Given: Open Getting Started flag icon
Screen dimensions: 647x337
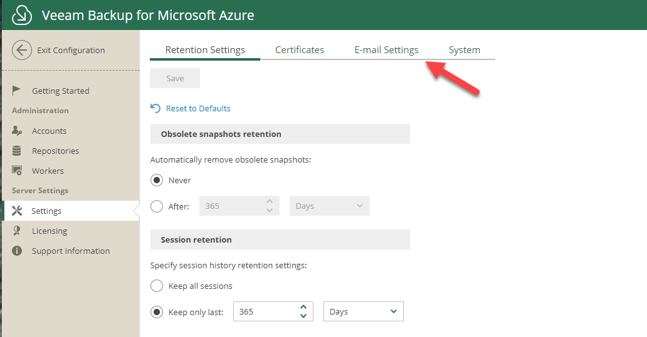Looking at the screenshot, I should pyautogui.click(x=16, y=90).
